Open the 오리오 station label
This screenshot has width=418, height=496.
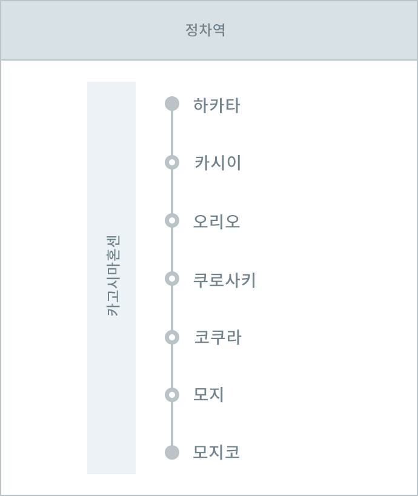point(217,221)
